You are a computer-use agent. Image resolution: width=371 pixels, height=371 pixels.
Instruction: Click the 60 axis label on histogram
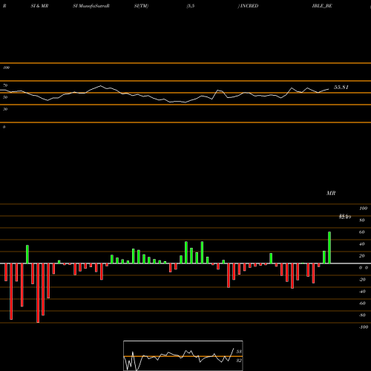361,232
